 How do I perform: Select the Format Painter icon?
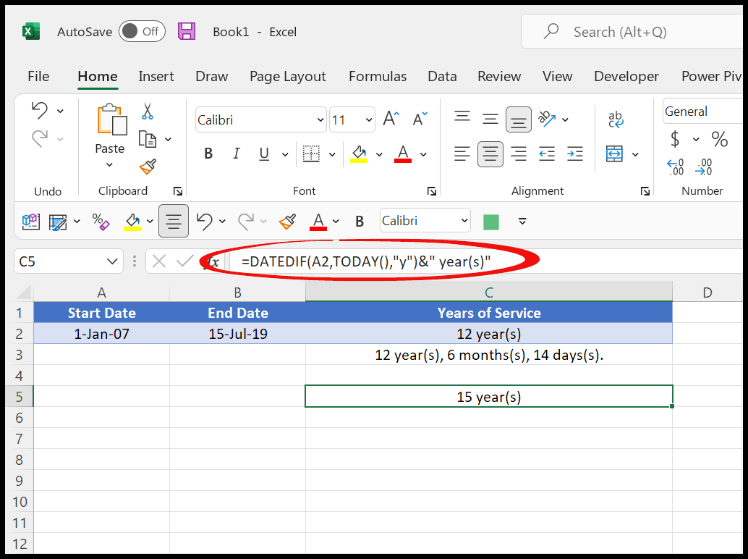(x=148, y=167)
